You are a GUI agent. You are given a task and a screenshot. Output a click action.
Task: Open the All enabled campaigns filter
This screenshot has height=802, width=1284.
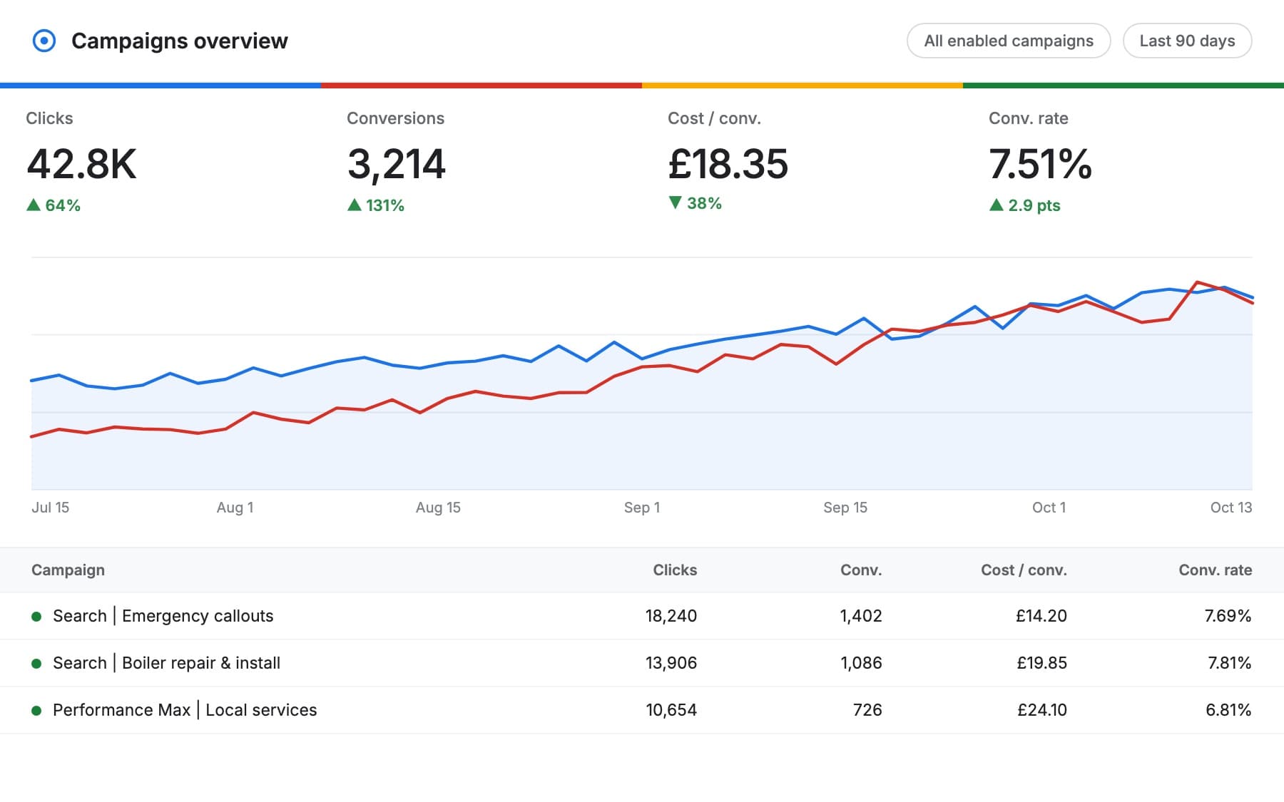(1009, 41)
